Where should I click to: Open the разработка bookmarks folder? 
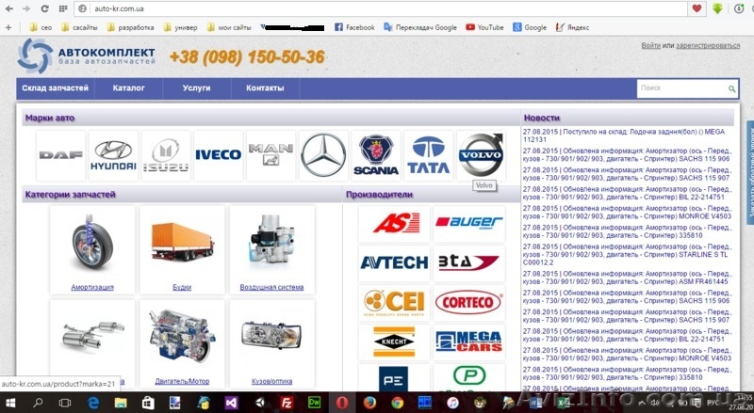(x=130, y=27)
